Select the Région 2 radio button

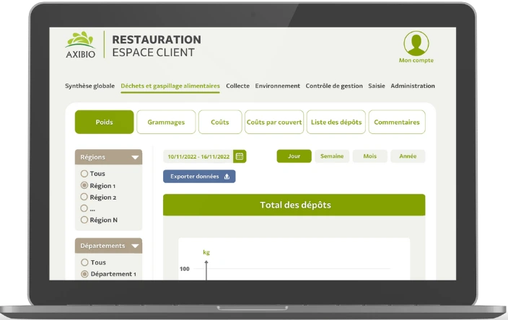point(84,197)
